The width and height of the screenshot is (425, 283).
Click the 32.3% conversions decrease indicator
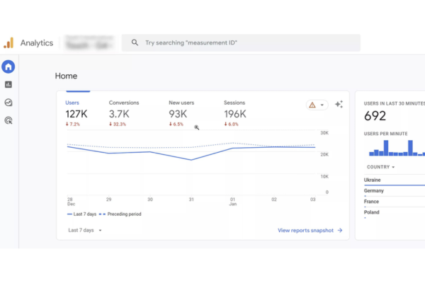pyautogui.click(x=118, y=124)
